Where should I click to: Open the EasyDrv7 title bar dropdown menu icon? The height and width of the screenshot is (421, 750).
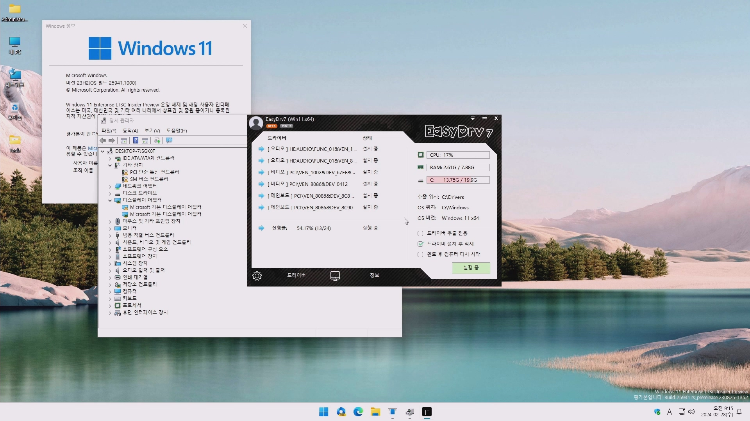pyautogui.click(x=473, y=118)
